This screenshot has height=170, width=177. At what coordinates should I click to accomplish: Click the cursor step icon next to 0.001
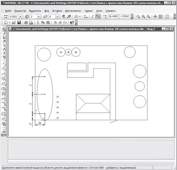click(6, 17)
